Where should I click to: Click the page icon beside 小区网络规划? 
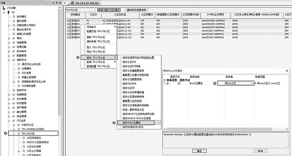click(x=23, y=138)
